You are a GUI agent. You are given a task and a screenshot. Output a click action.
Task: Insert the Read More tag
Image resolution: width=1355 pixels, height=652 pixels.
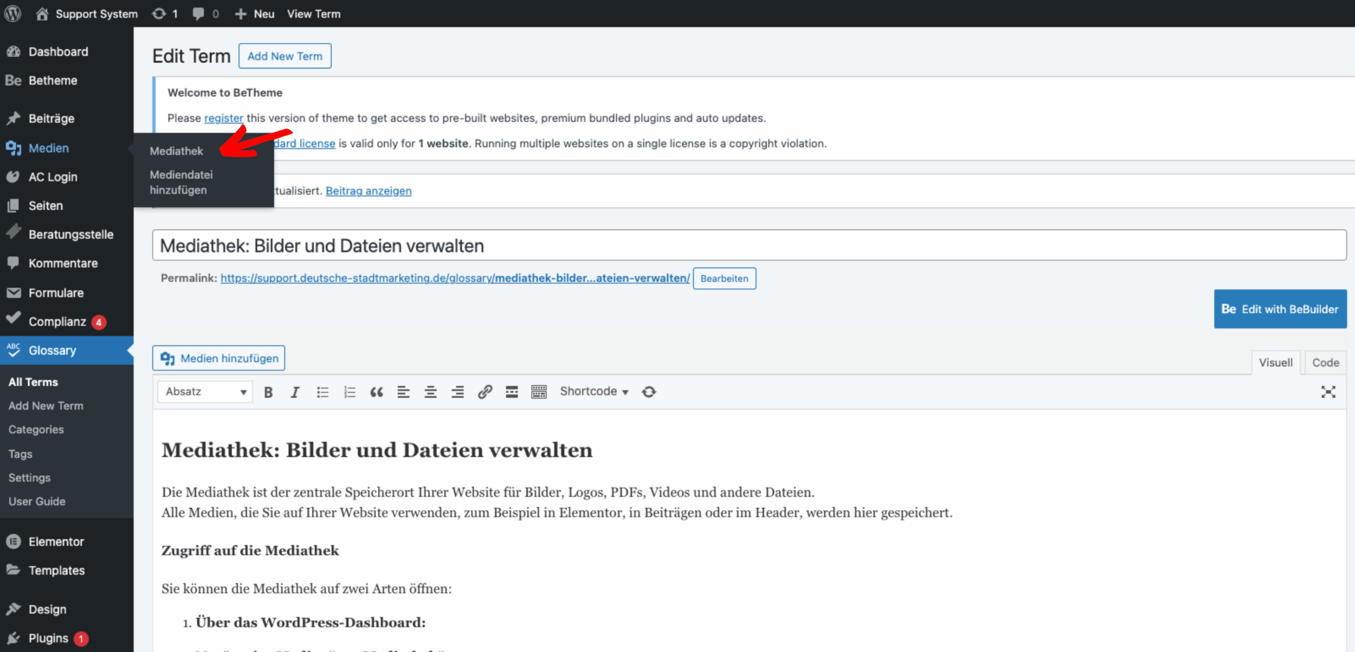(512, 392)
